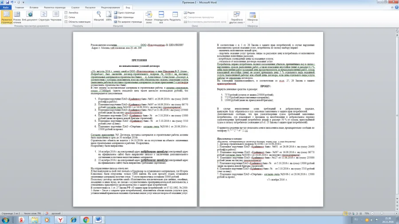Switch to Insert (Вставка) tab
The image size is (399, 224).
34,8
